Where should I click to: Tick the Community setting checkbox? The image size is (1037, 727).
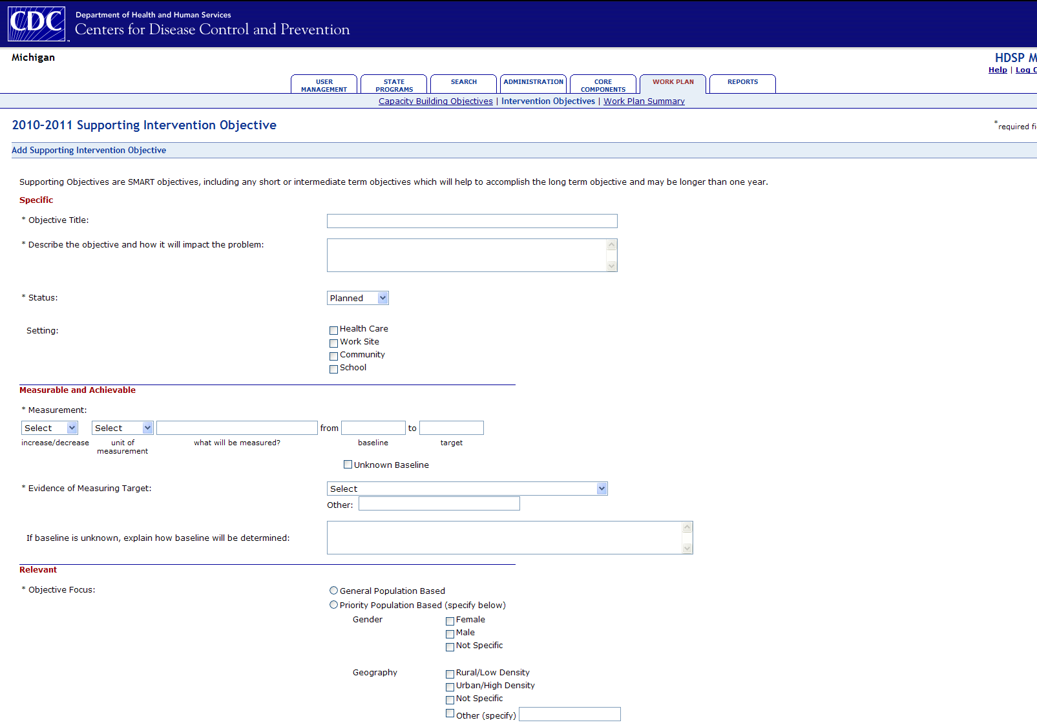333,356
